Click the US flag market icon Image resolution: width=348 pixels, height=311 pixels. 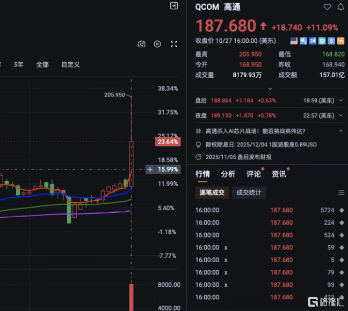[x=294, y=41]
